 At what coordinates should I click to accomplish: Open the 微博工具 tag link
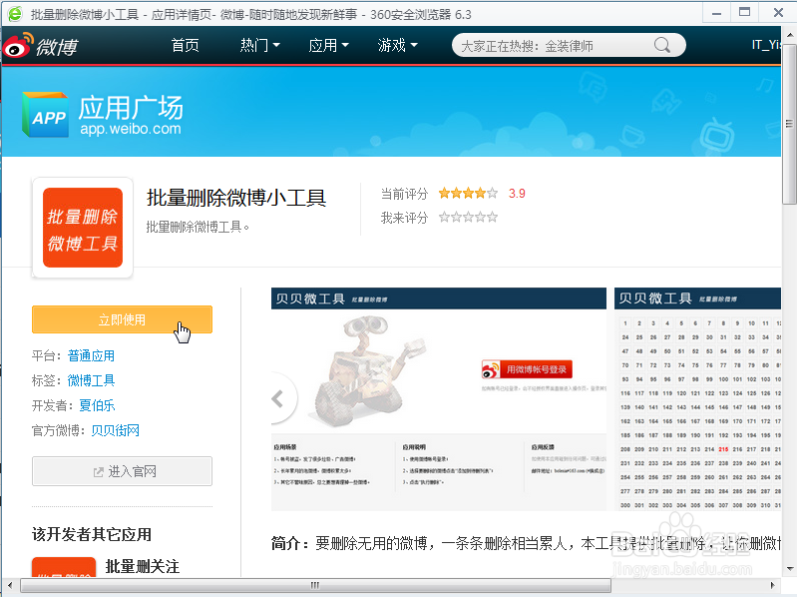[x=91, y=380]
